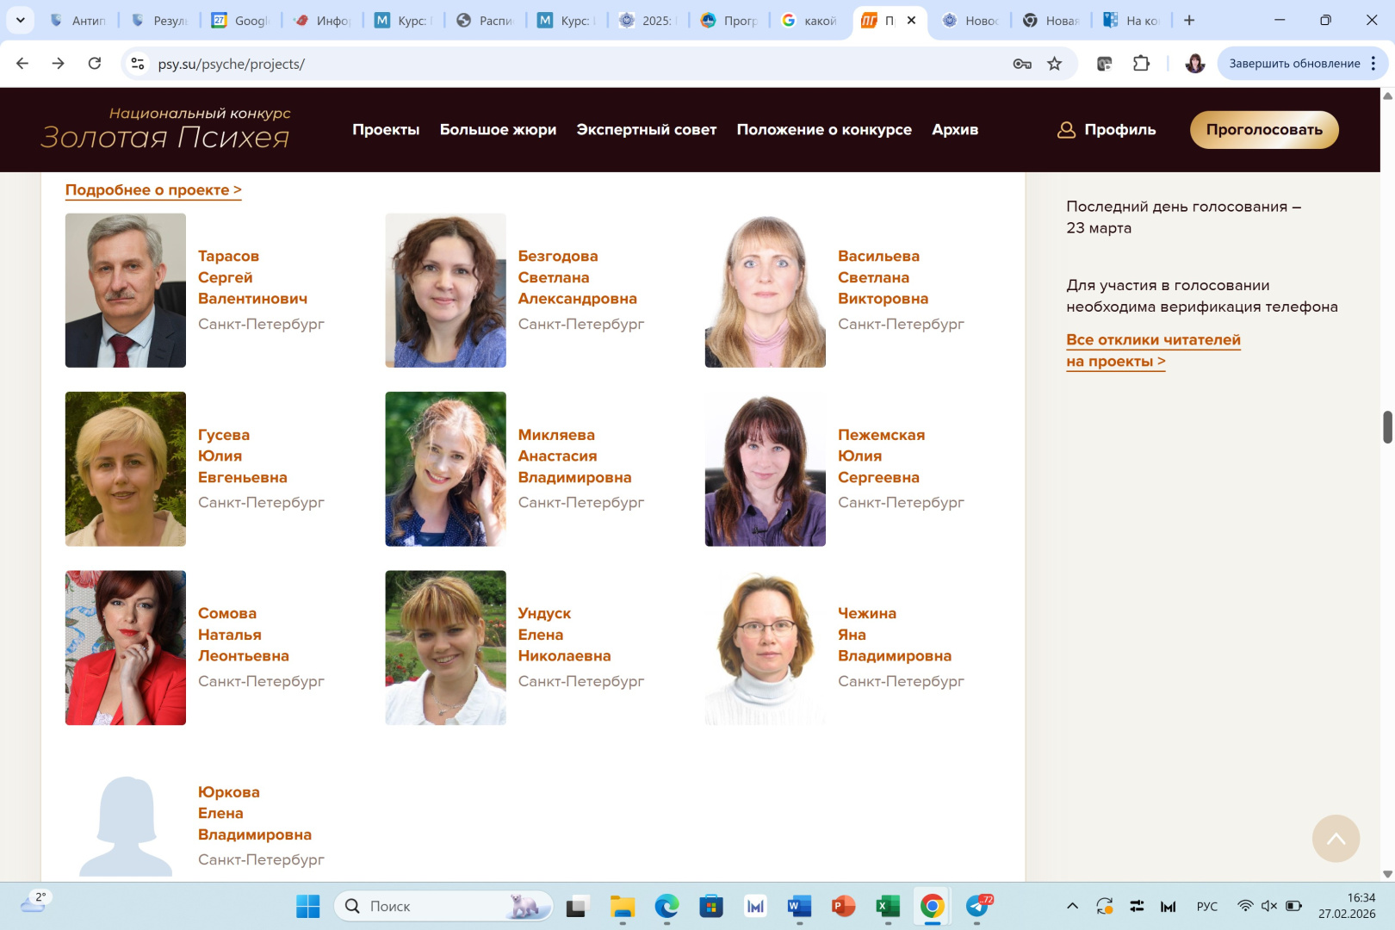Open new browser tab
This screenshot has width=1395, height=930.
1189,20
